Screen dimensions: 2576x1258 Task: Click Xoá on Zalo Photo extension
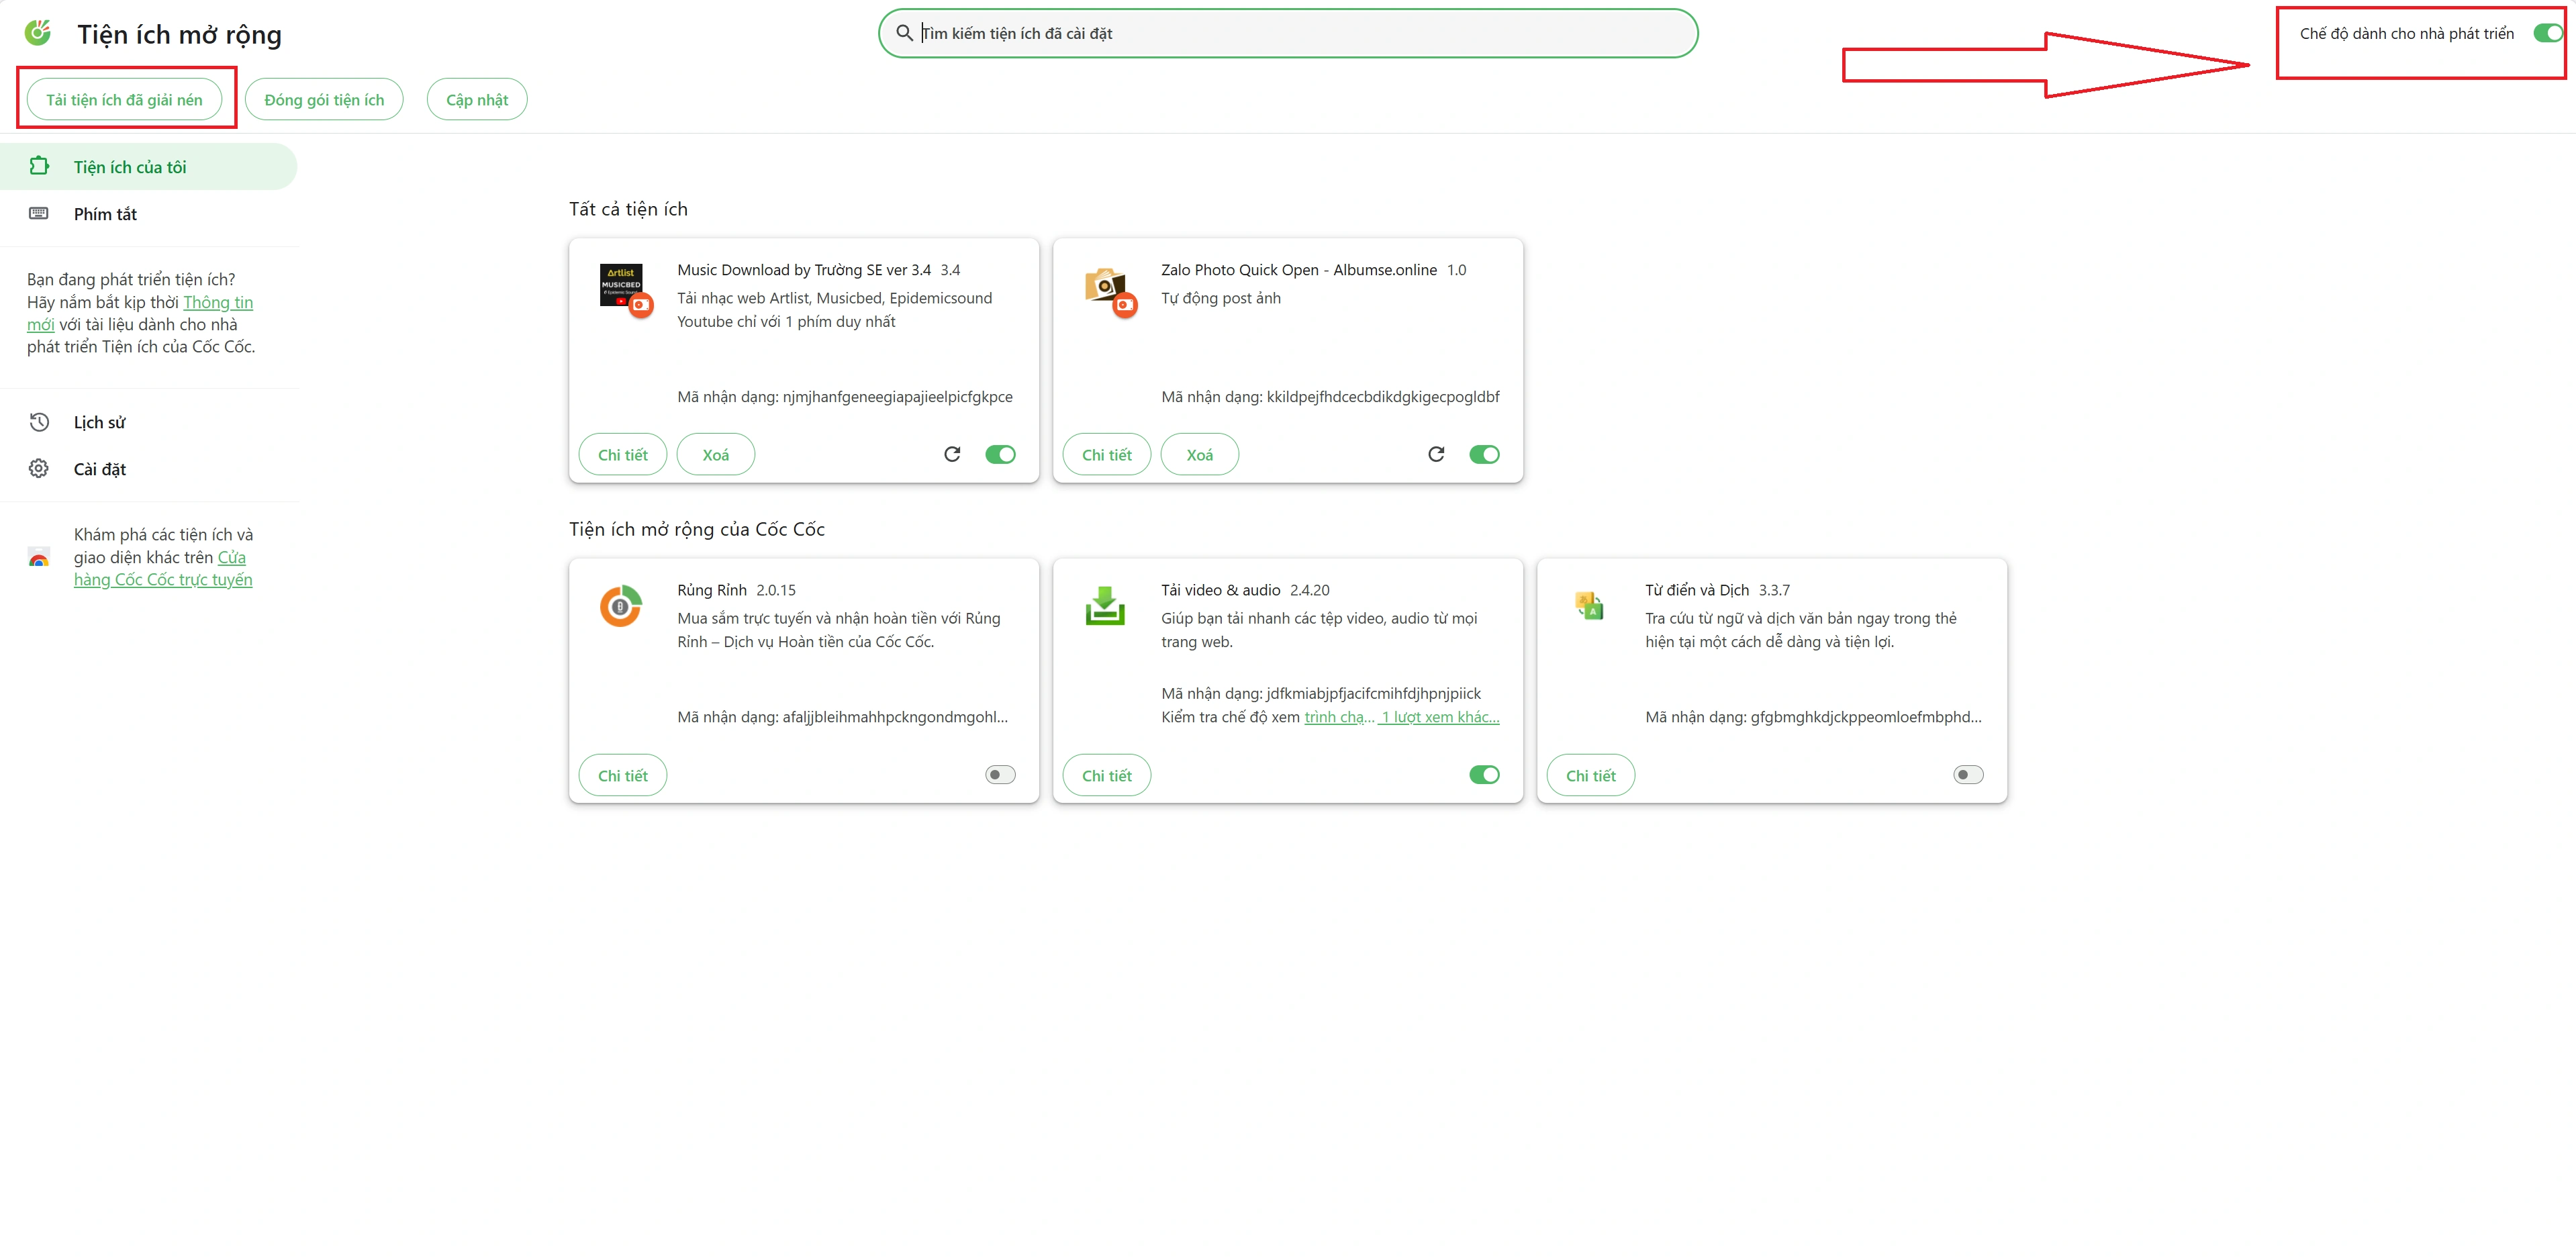(1199, 455)
